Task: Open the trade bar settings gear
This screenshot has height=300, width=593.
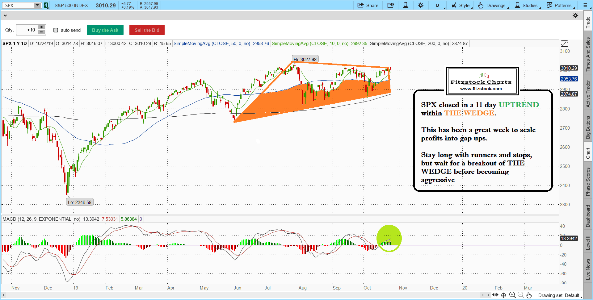Action: tap(575, 15)
